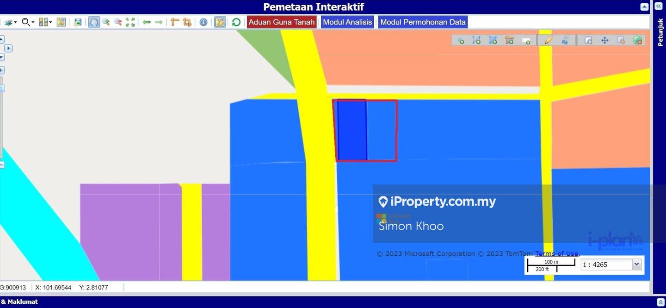666x308 pixels.
Task: Select the pencil edit tool
Action: pos(549,41)
